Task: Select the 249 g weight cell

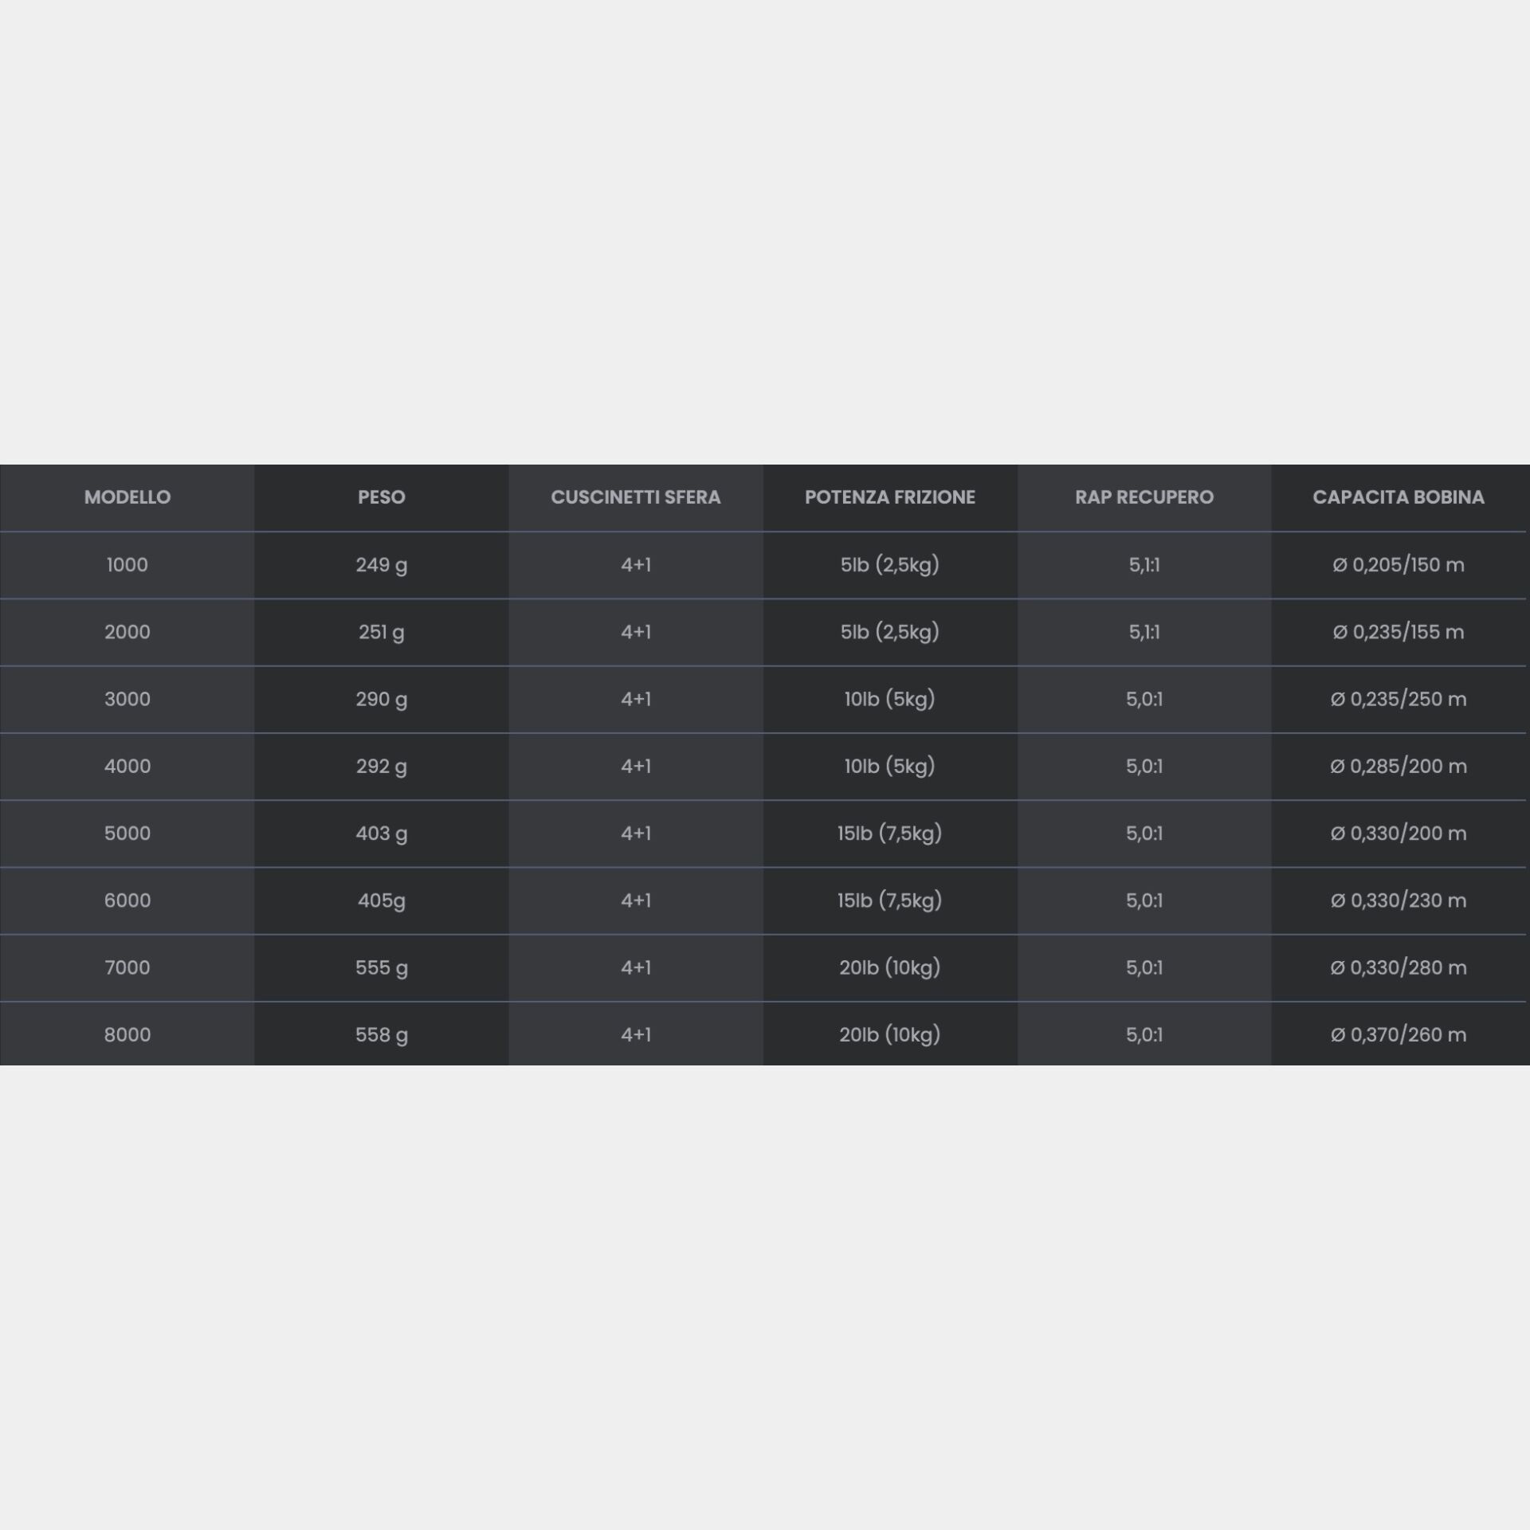Action: [382, 565]
